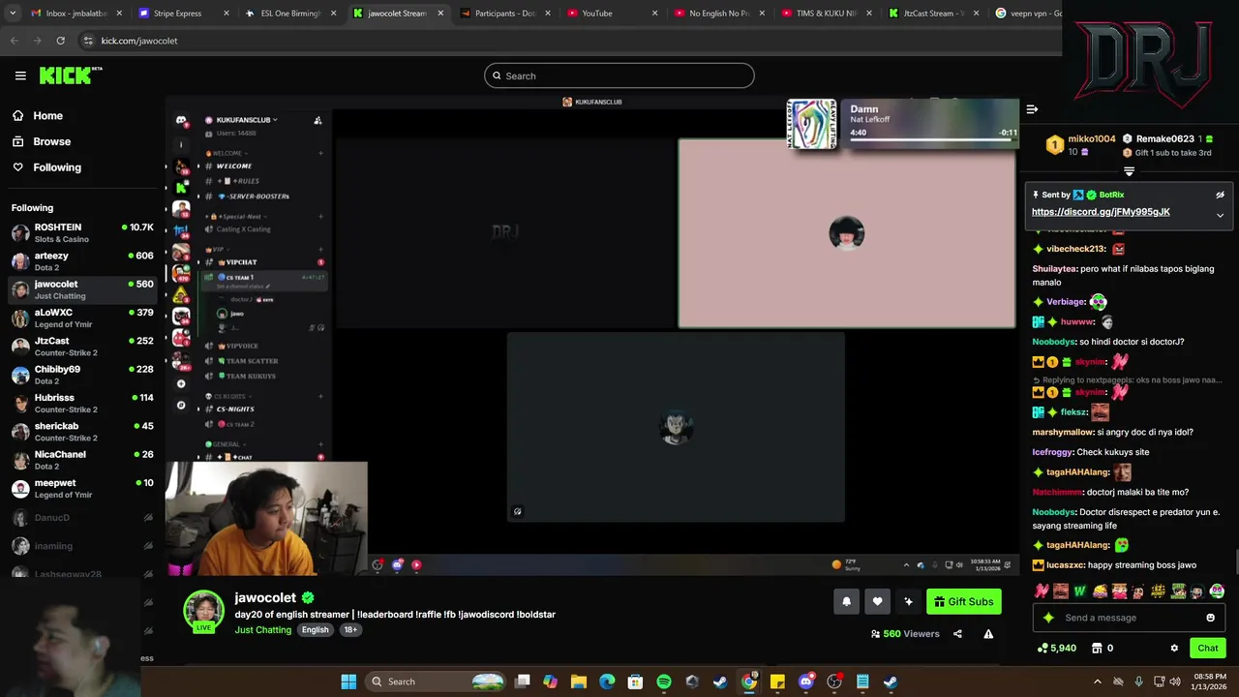Expand the pinned message chevron

(x=1220, y=215)
